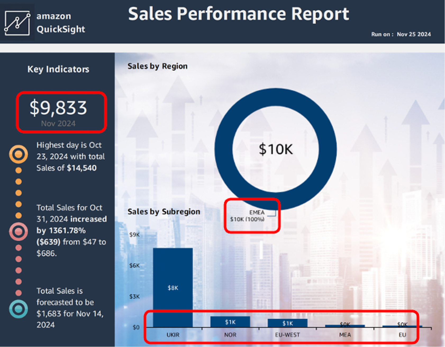Click the Sales Performance Report title
Viewport: 445px width, 347px height.
coord(238,14)
